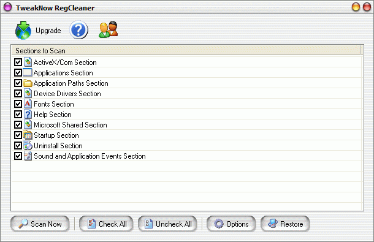Click the Fonts Section letter A icon
Viewport: 374px width, 242px height.
28,104
